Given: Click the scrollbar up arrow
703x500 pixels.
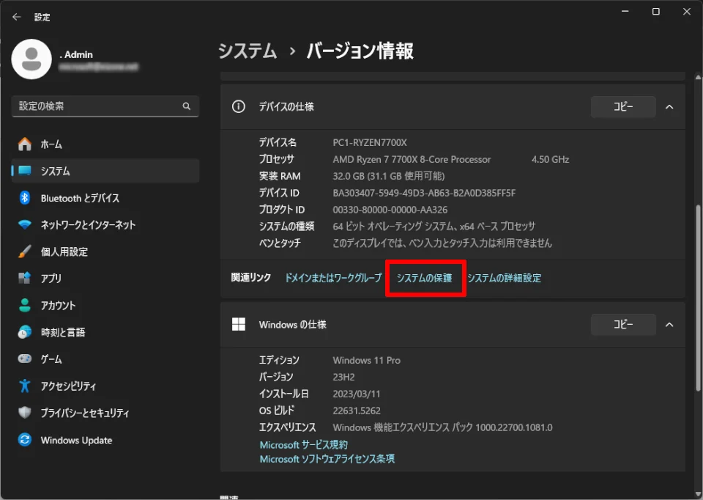Looking at the screenshot, I should [x=698, y=77].
